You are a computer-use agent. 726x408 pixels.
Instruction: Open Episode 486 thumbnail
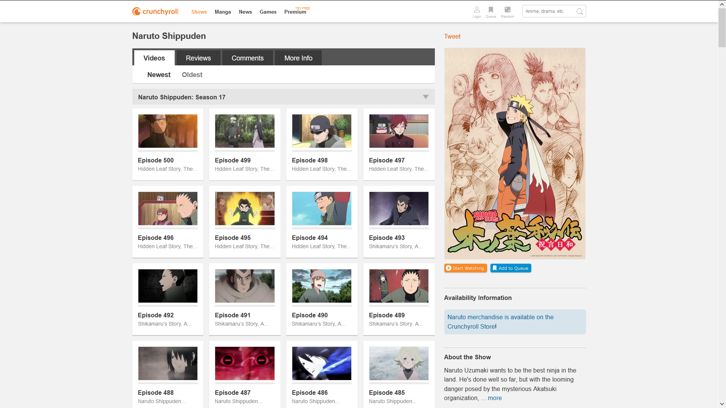point(322,363)
